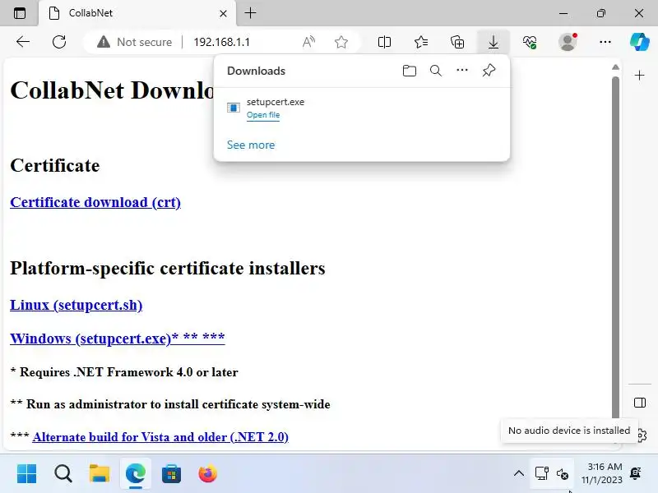The width and height of the screenshot is (658, 493).
Task: Click the setupcert.exe filename
Action: [276, 102]
